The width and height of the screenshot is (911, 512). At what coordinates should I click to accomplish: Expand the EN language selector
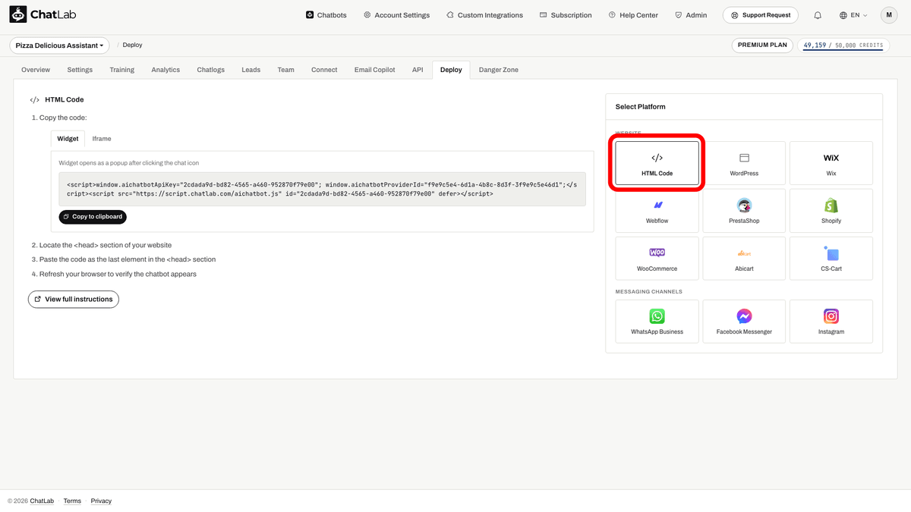click(x=853, y=15)
